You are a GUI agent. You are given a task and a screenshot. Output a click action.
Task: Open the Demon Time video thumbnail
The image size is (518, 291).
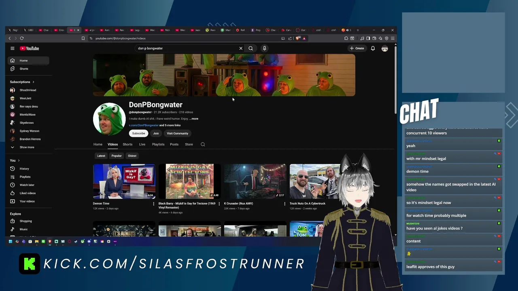(124, 181)
